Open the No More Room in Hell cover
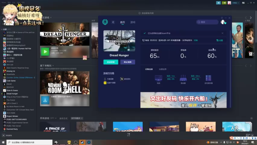The image size is (257, 145). [65, 83]
